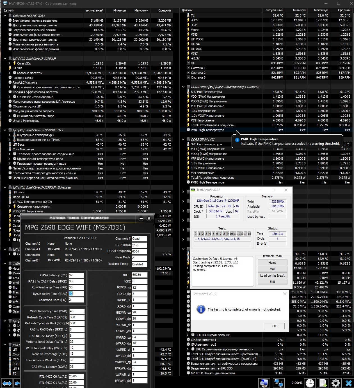Image resolution: width=354 pixels, height=388 pixels.
Task: Expand Core VIDs row
Action: (10, 63)
